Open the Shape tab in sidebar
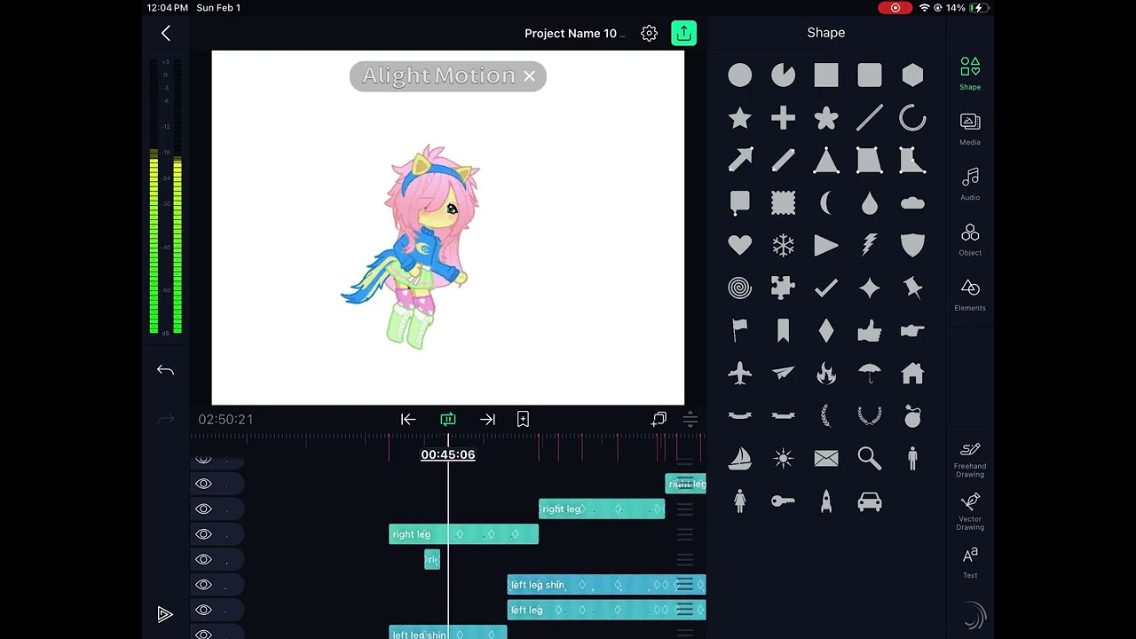The image size is (1136, 639). [970, 74]
